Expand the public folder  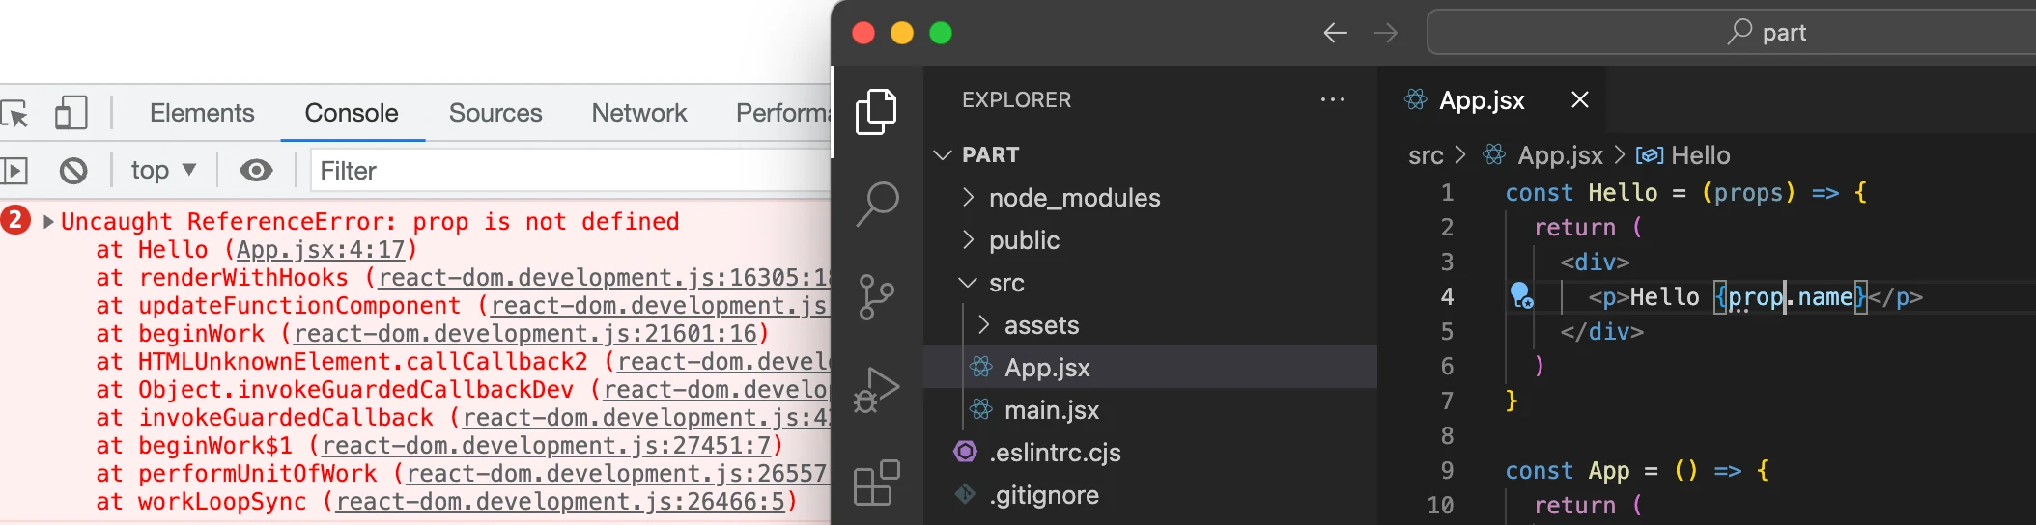[x=1150, y=240]
